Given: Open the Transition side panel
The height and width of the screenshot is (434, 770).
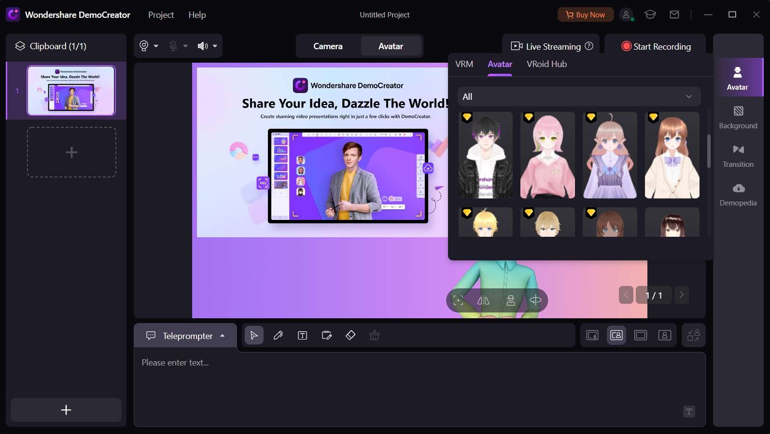Looking at the screenshot, I should point(738,156).
